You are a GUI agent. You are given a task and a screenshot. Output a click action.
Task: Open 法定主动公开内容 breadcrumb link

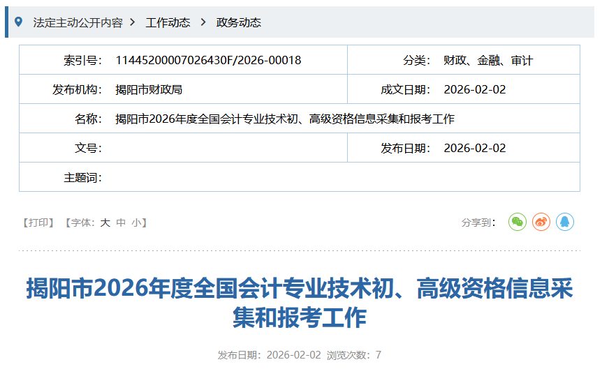tap(78, 22)
